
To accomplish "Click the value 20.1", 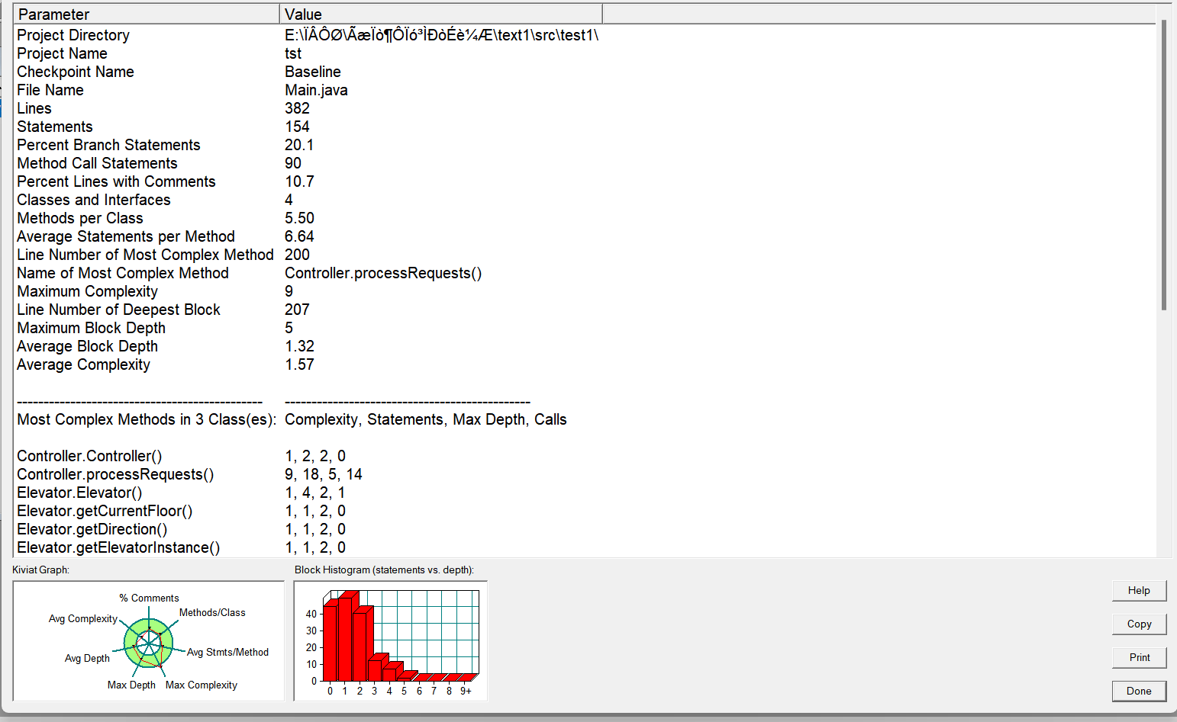I will pyautogui.click(x=299, y=145).
